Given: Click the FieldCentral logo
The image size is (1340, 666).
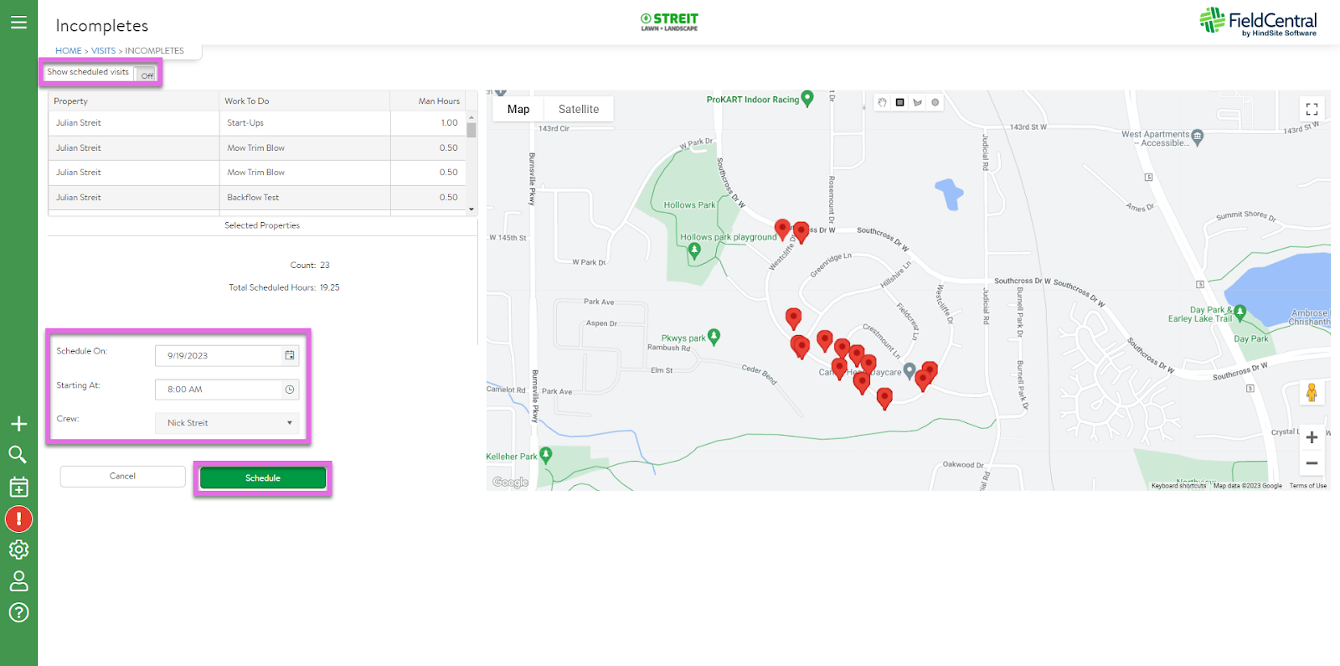Looking at the screenshot, I should [x=1258, y=21].
